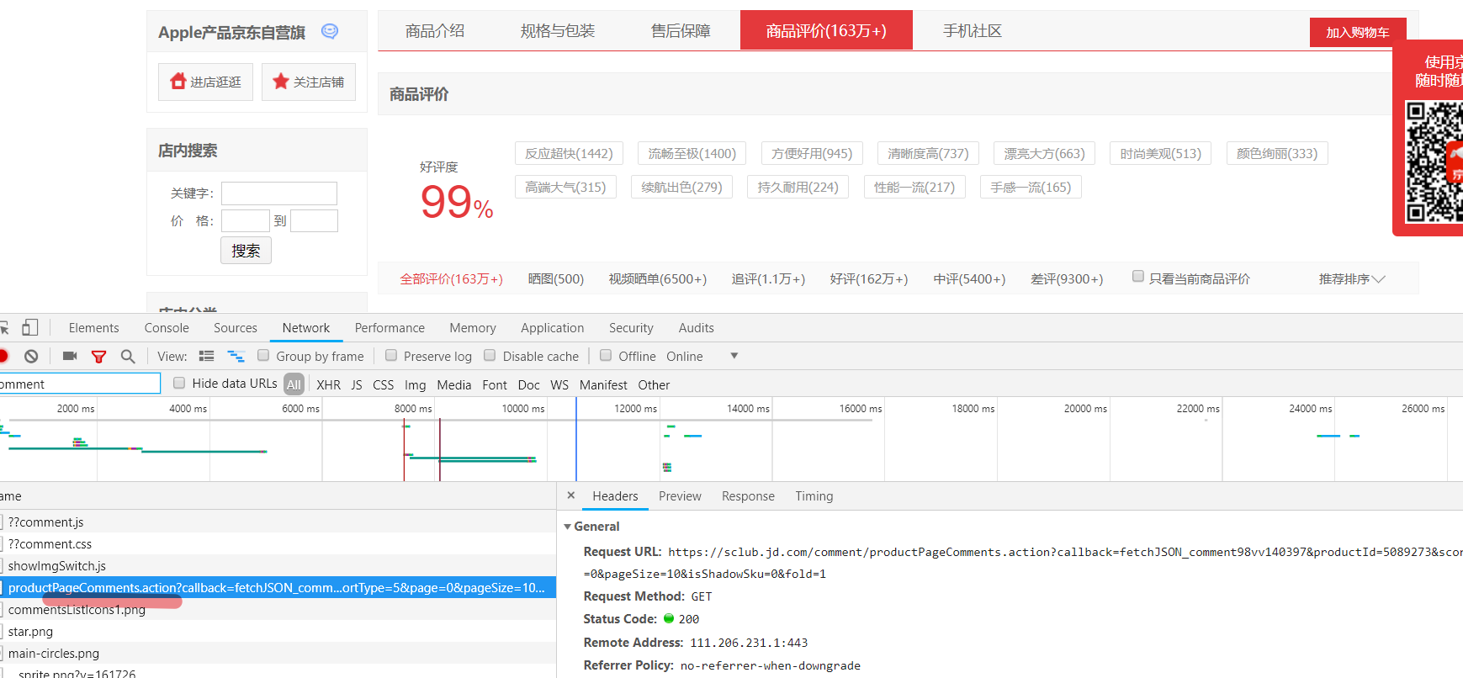Enable the Preserve log checkbox

coord(391,356)
